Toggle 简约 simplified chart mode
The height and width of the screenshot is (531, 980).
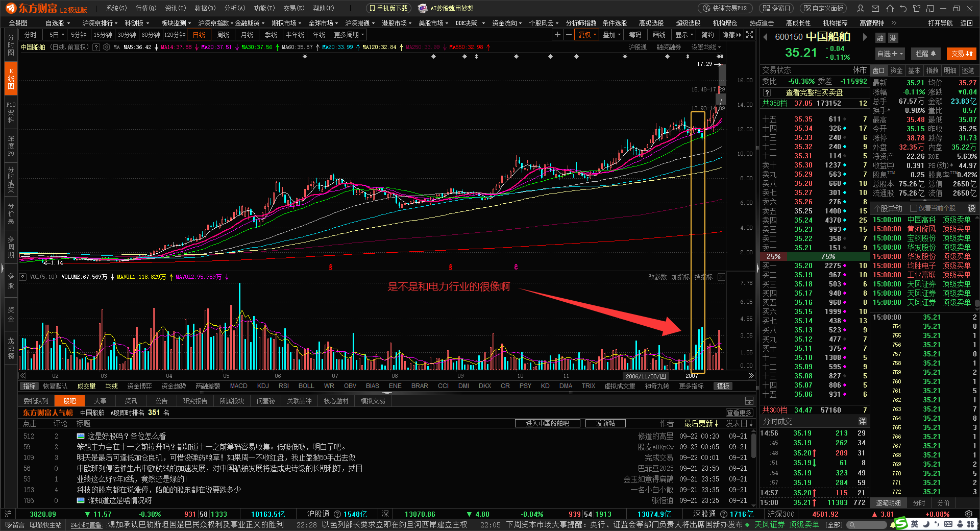[x=707, y=35]
